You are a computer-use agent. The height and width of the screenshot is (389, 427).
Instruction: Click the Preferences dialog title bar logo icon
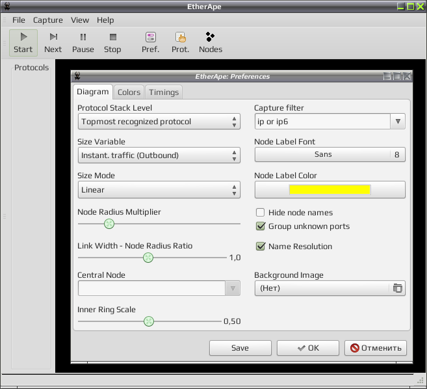77,76
